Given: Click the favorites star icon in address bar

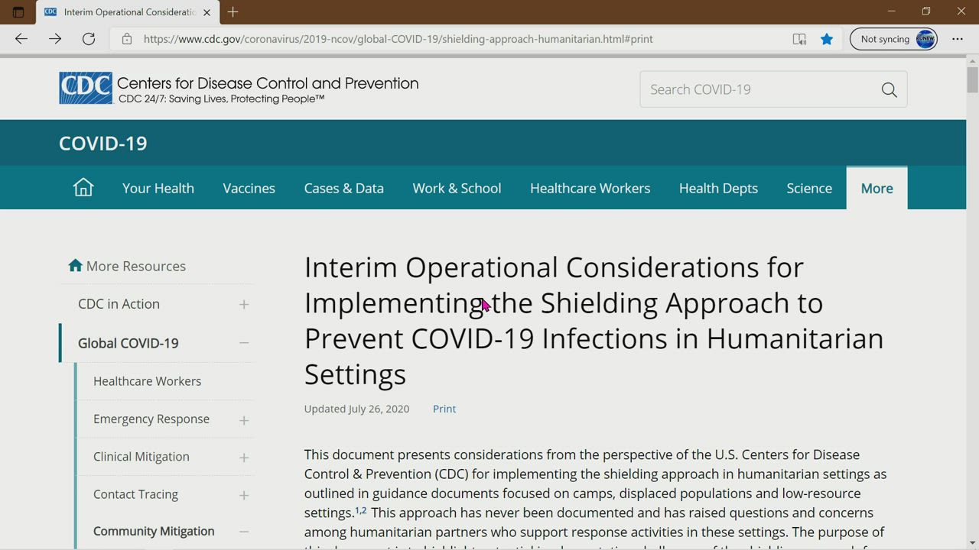Looking at the screenshot, I should point(827,39).
